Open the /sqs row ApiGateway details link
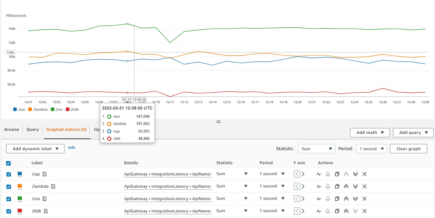 (168, 174)
